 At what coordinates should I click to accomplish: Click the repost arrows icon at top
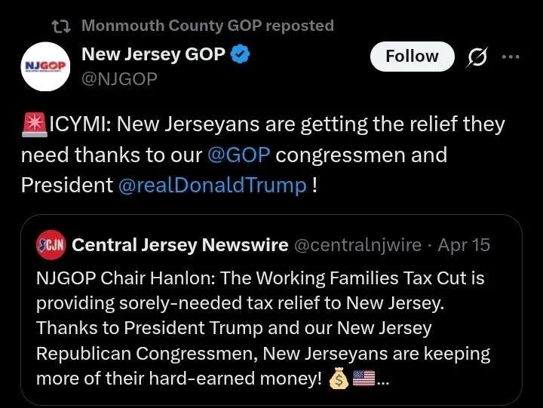(60, 26)
